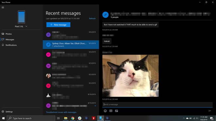This screenshot has width=216, height=121.
Task: Open the emoji picker
Action: (x=105, y=111)
